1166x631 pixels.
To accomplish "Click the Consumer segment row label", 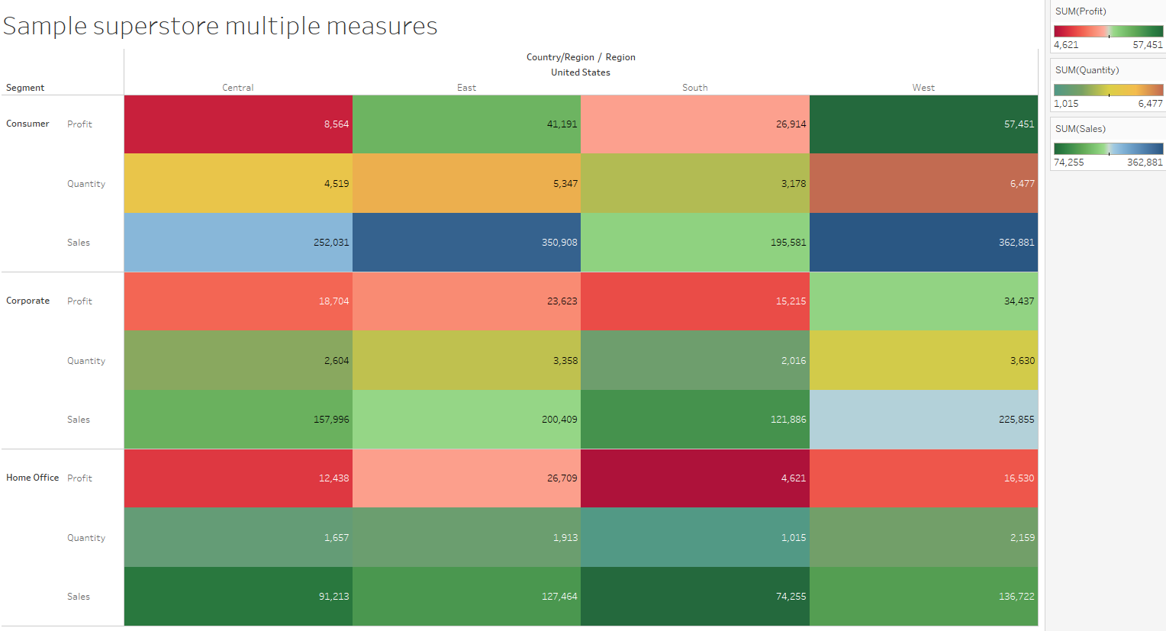I will click(x=27, y=124).
